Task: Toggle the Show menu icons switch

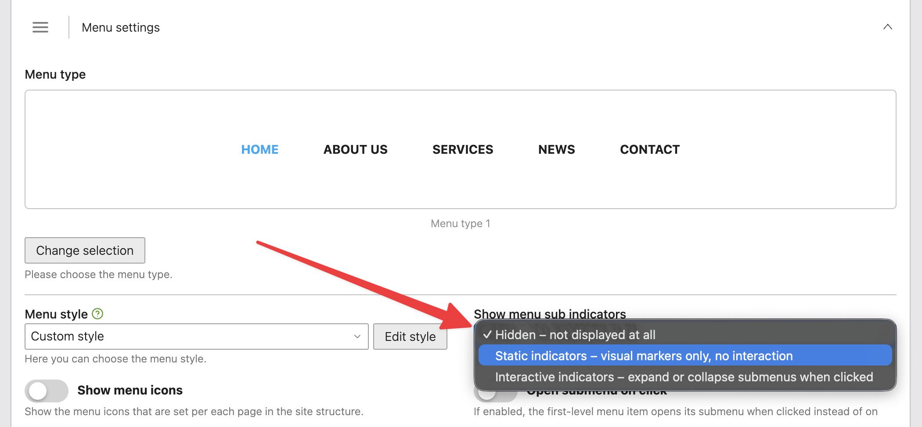Action: tap(47, 391)
